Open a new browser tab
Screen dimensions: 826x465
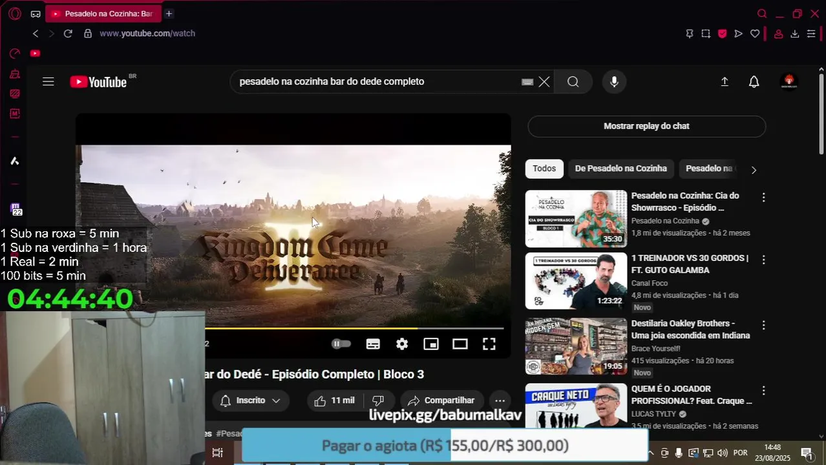coord(169,14)
